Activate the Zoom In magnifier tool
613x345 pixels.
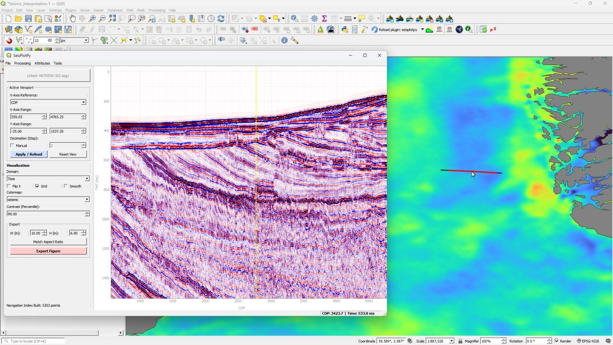click(92, 19)
